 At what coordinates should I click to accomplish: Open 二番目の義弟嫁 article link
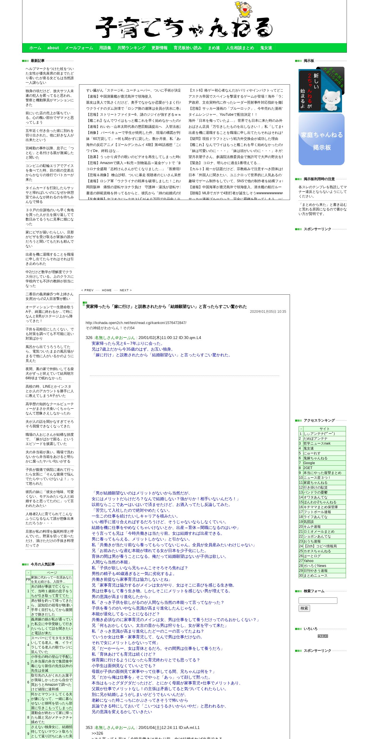pyautogui.click(x=50, y=296)
